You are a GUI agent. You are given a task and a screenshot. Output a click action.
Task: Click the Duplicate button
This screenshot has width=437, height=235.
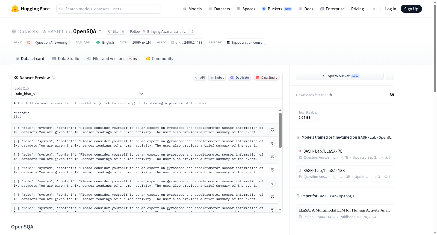click(240, 78)
